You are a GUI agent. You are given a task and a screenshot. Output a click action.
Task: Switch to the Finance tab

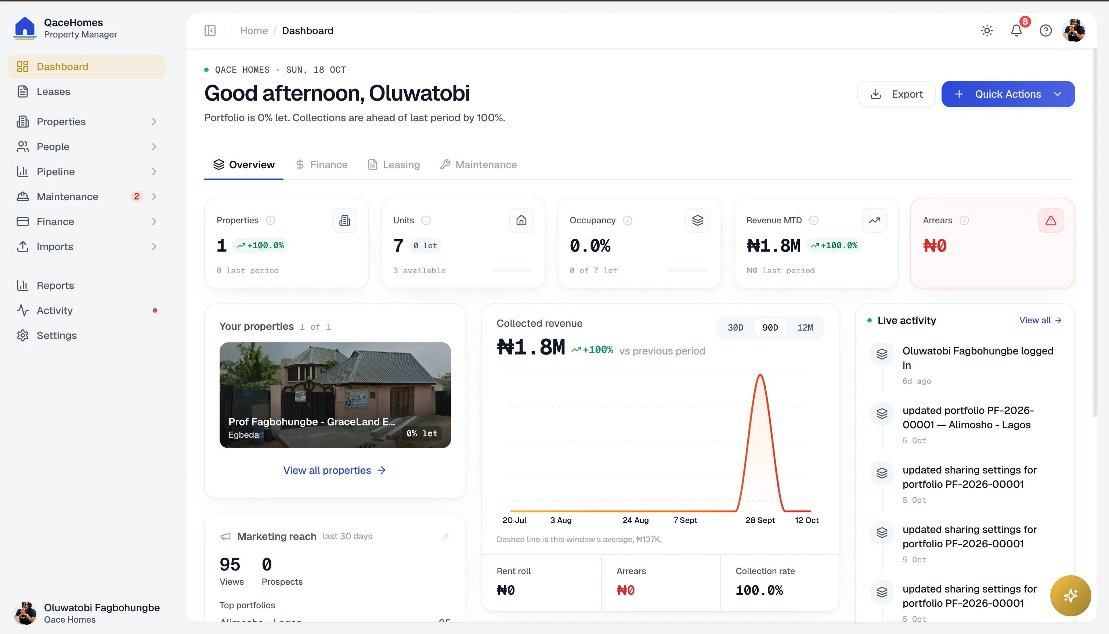pyautogui.click(x=322, y=165)
